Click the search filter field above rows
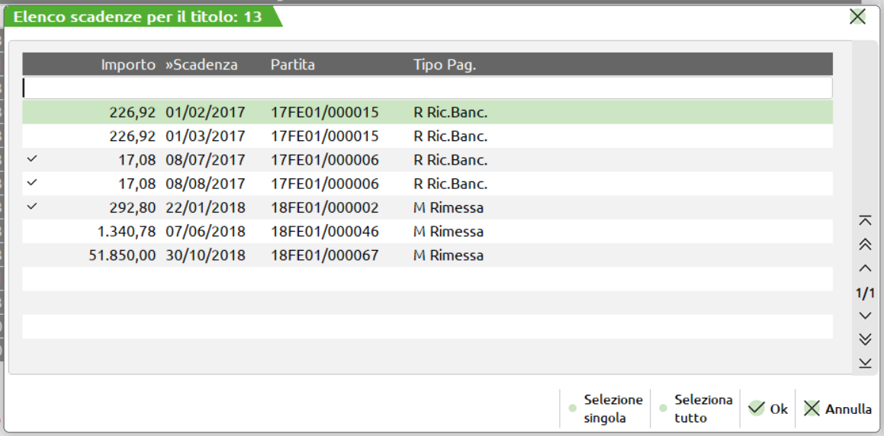This screenshot has width=884, height=436. [427, 88]
